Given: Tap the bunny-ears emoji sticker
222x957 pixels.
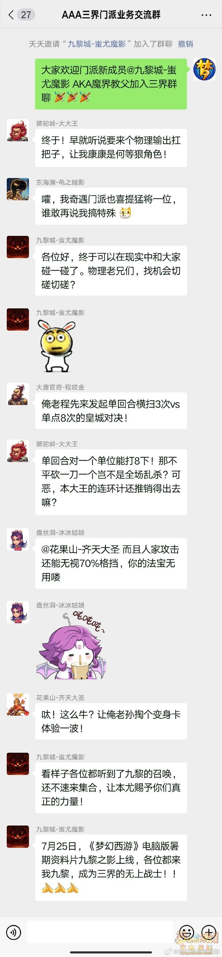Looking at the screenshot, I should click(x=57, y=346).
